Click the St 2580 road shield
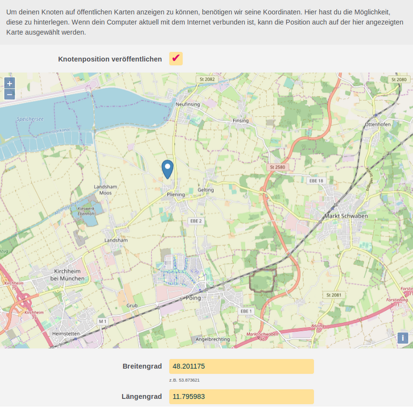 tap(277, 167)
